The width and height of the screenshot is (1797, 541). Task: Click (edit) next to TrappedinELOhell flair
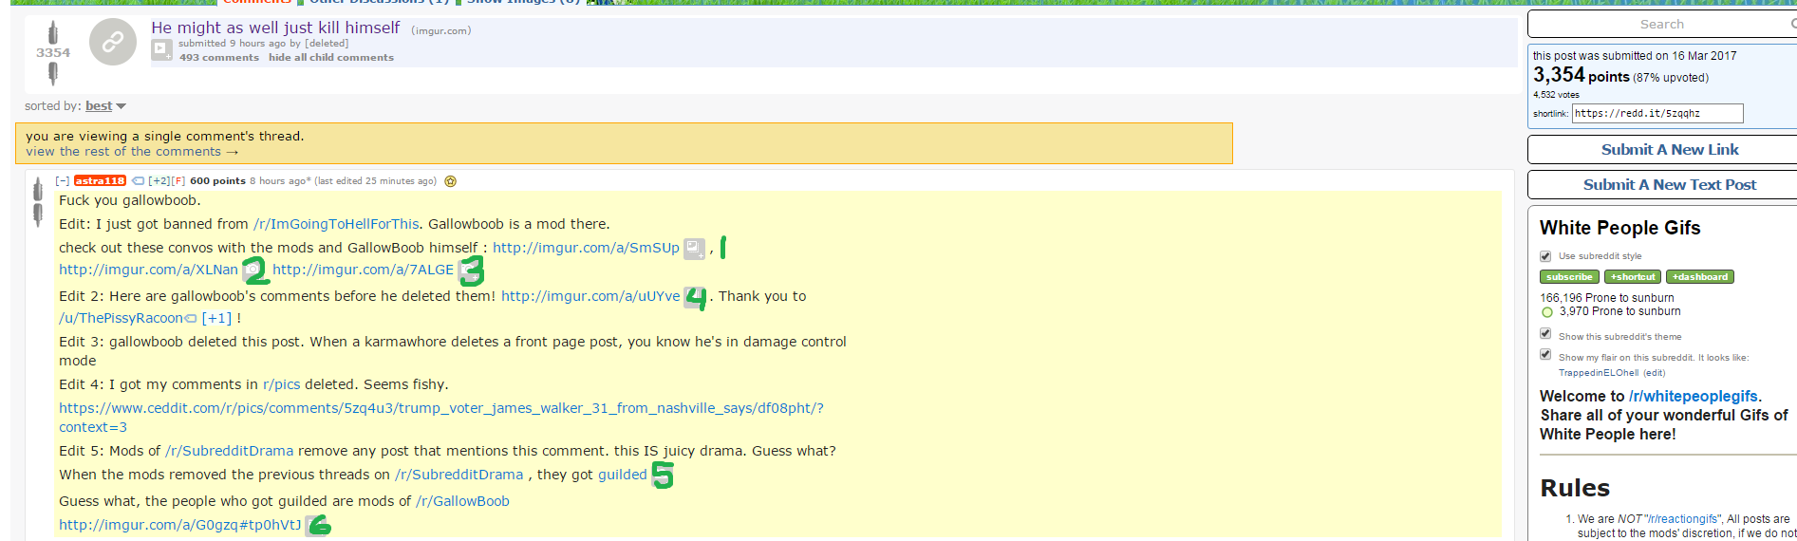pos(1654,373)
